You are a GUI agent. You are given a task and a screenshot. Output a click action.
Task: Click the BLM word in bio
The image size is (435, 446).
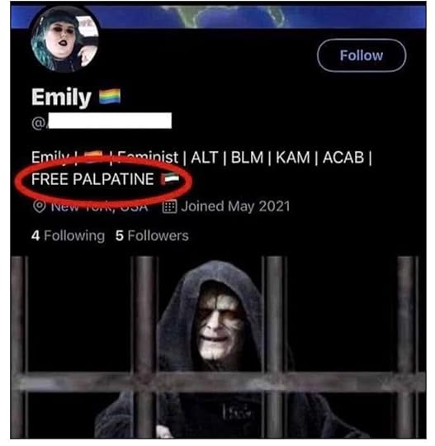click(247, 157)
